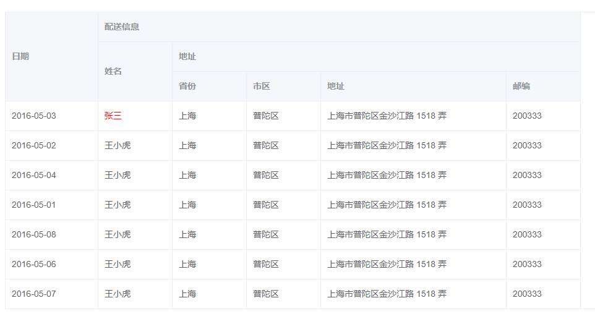Select the 2016-05-07 date cell
This screenshot has height=324, width=595.
[x=34, y=294]
